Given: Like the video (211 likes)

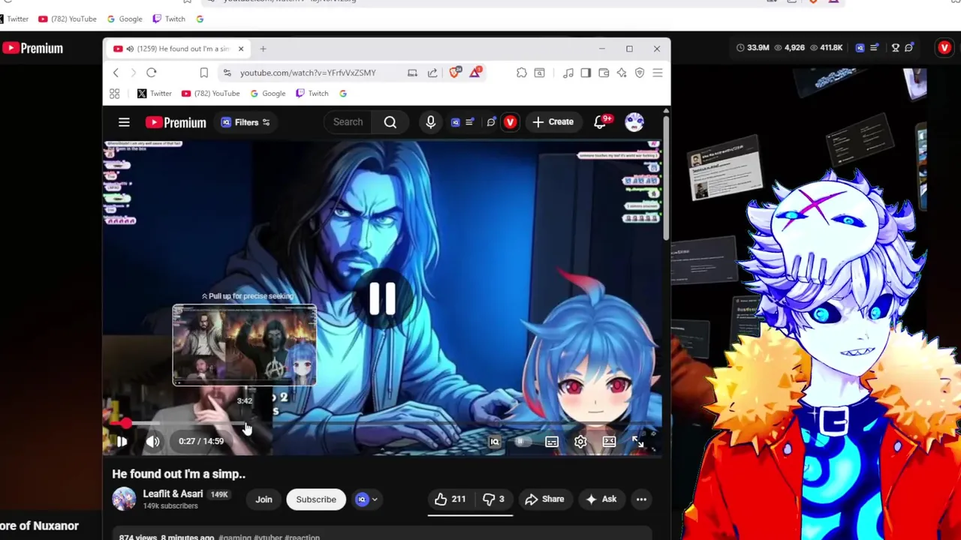Looking at the screenshot, I should coord(450,499).
